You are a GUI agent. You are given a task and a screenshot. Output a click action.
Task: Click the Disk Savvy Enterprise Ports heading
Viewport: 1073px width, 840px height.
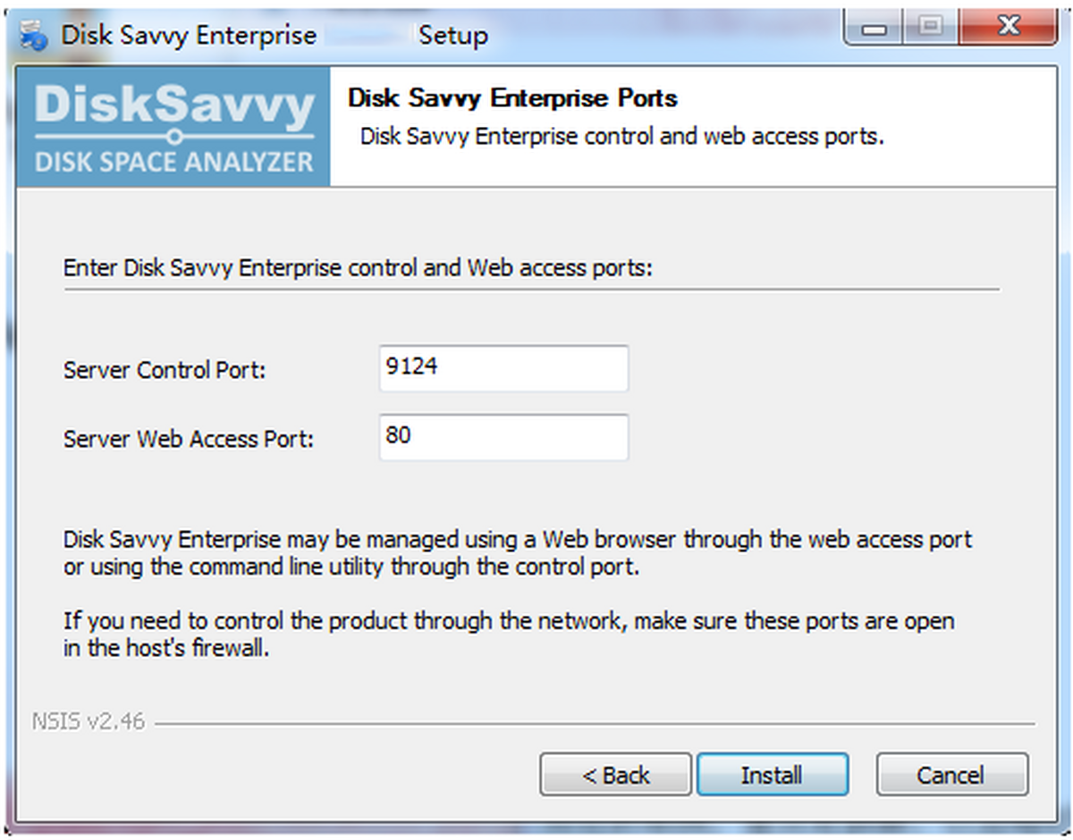click(x=510, y=98)
